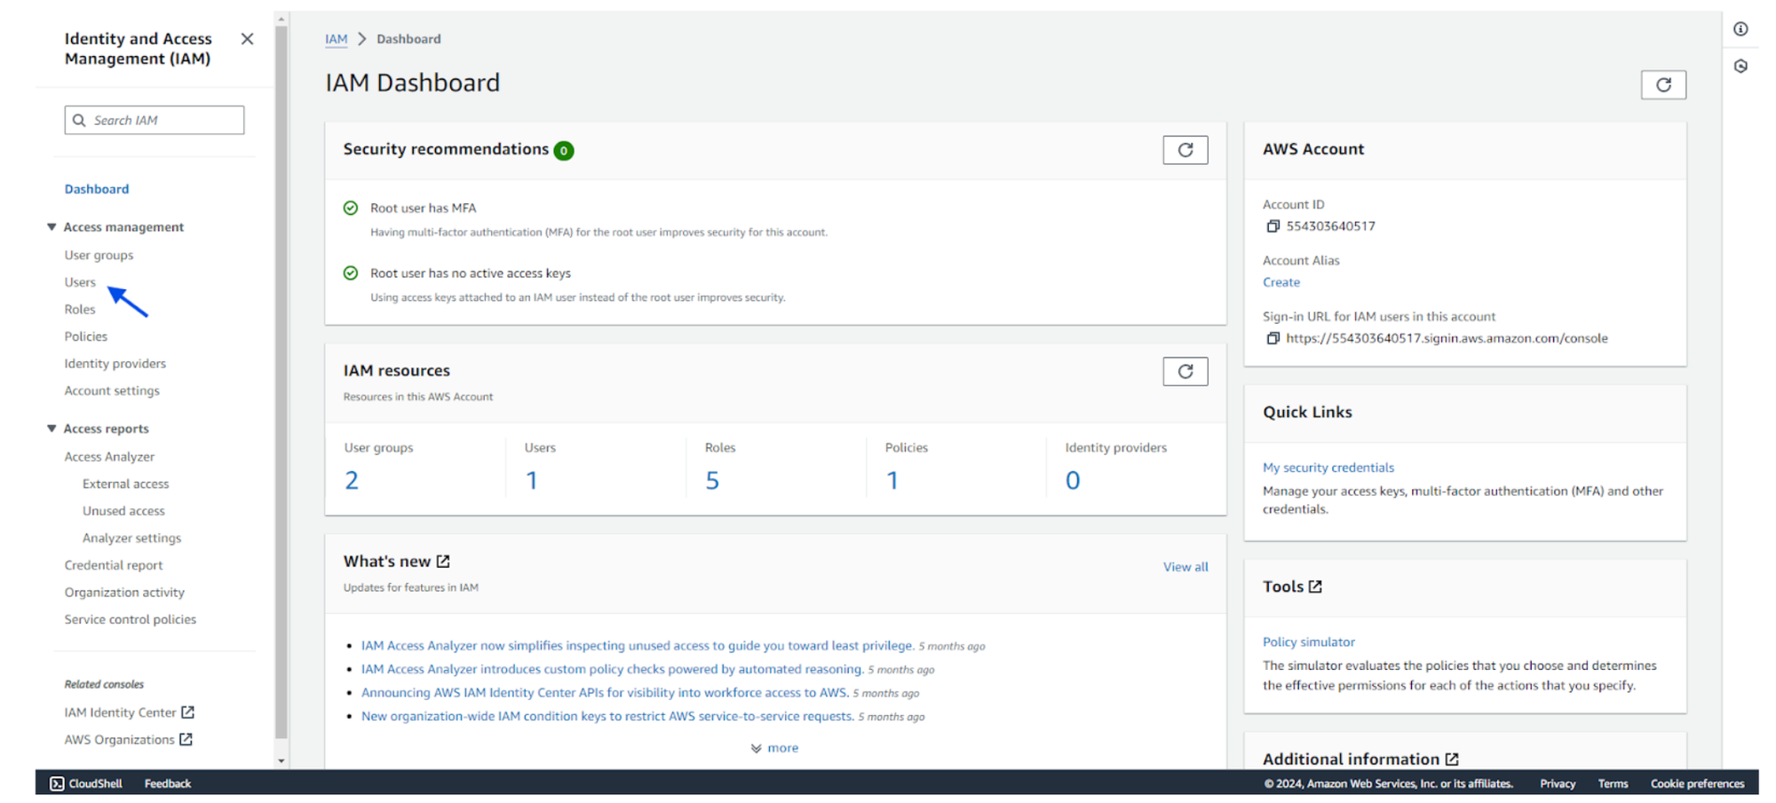Expand more What's new updates
The width and height of the screenshot is (1776, 803).
[x=774, y=748]
